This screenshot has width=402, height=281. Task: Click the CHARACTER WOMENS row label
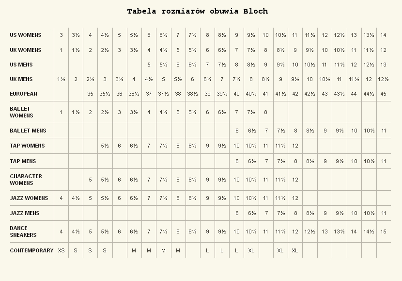point(26,180)
